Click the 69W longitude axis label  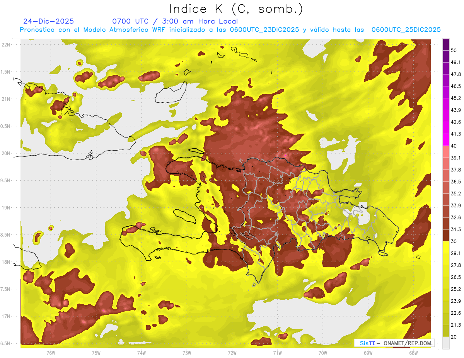point(368,353)
